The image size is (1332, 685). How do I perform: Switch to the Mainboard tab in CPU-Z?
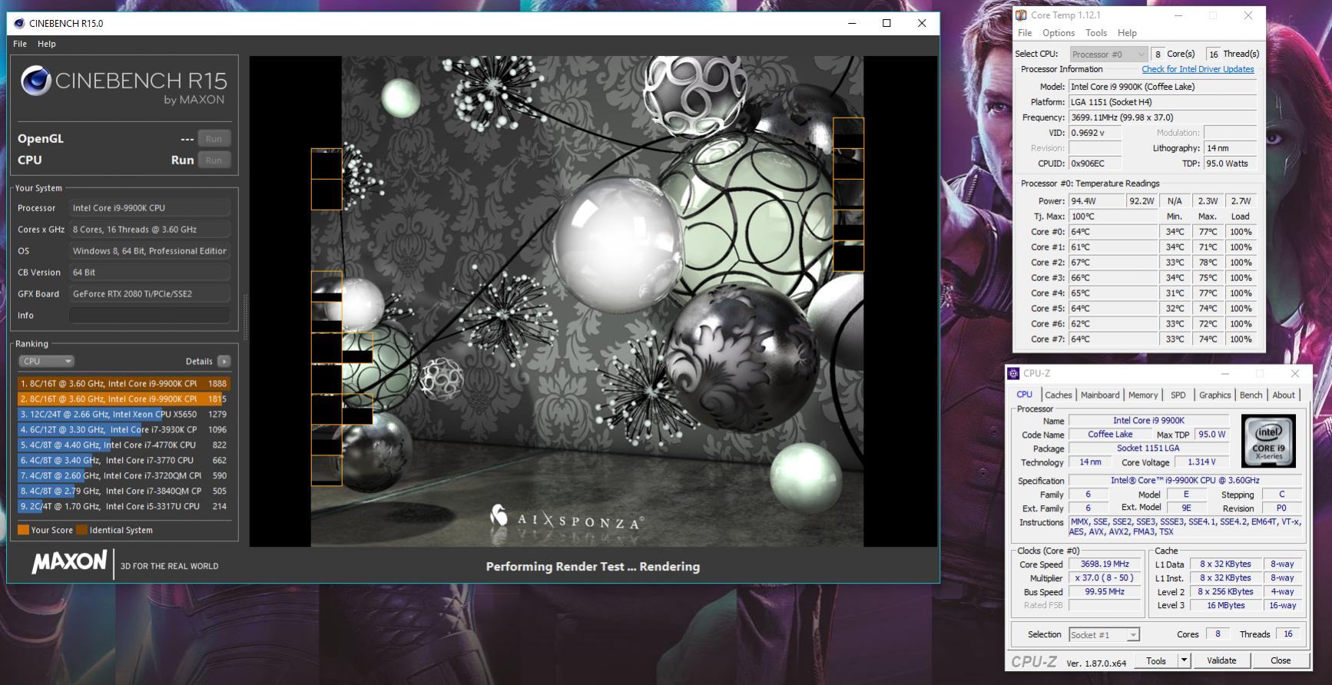(x=1100, y=395)
